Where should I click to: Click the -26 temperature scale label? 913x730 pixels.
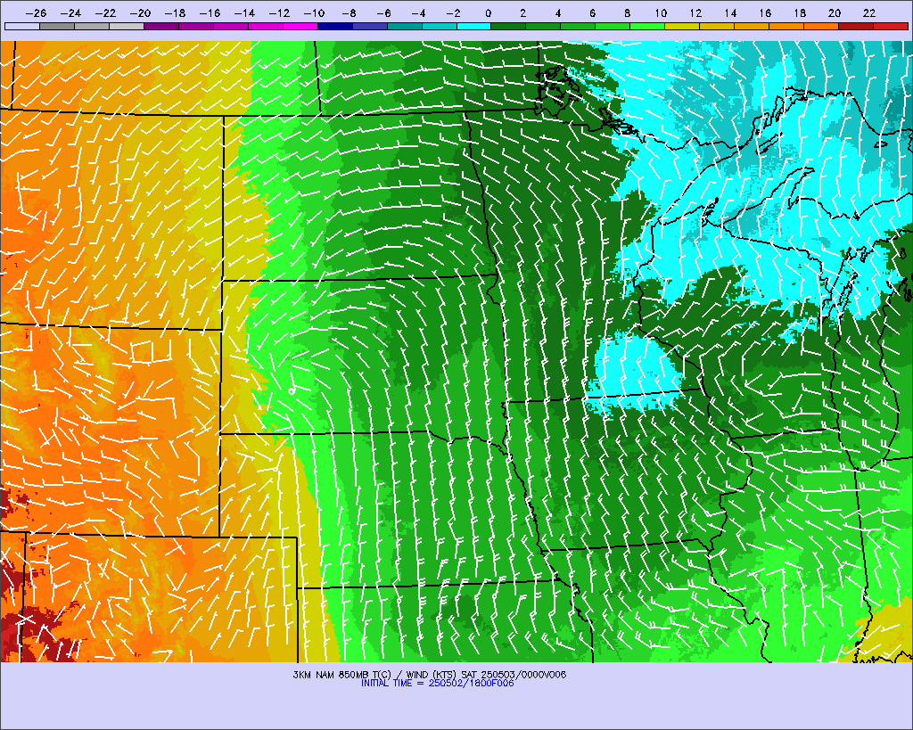[36, 12]
